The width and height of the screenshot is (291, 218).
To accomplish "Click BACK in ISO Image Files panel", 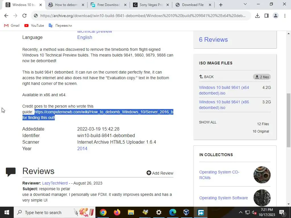I will pos(206,77).
